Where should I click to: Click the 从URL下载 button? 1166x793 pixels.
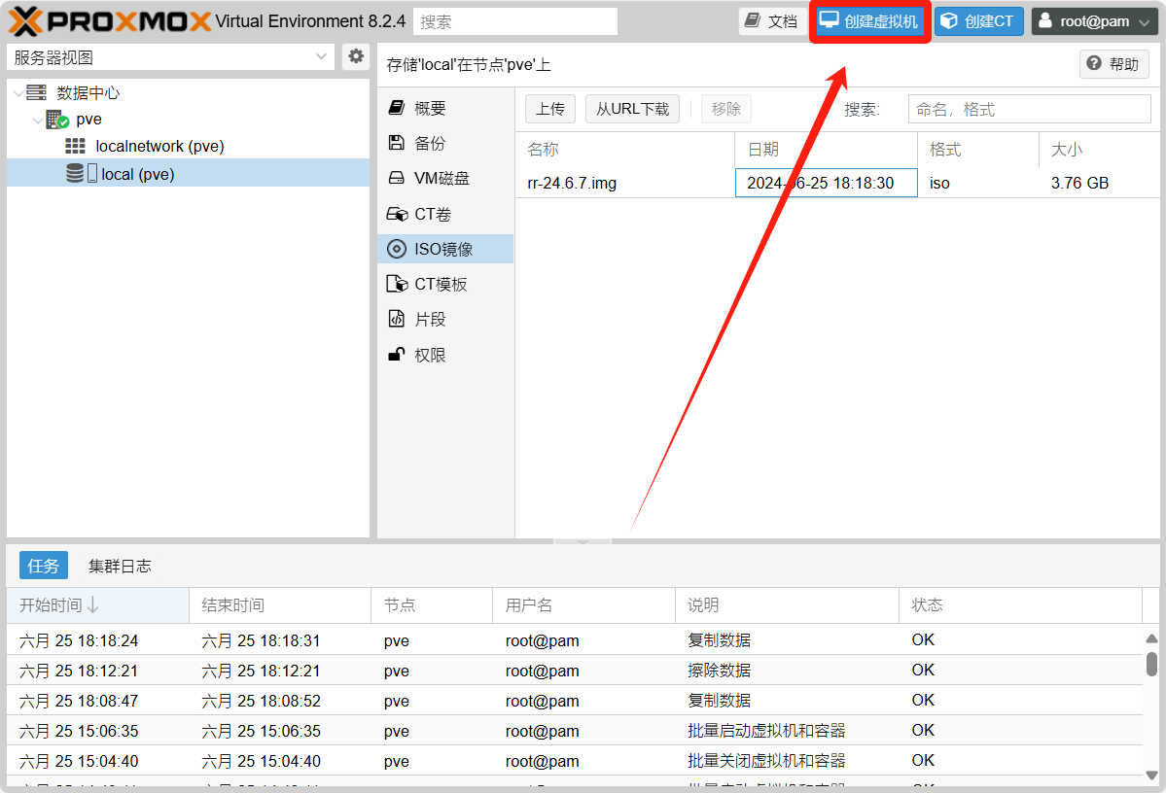(x=632, y=109)
